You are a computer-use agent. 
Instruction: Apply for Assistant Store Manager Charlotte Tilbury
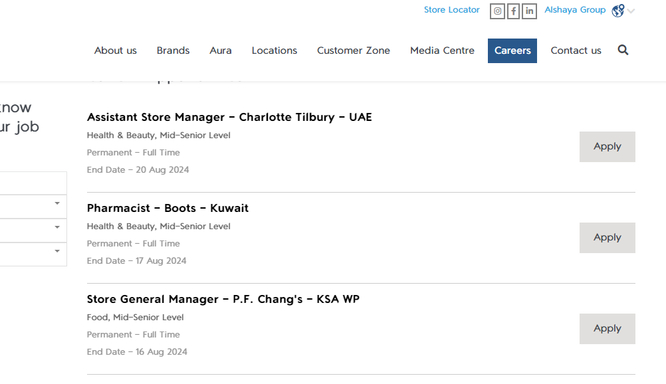[607, 147]
